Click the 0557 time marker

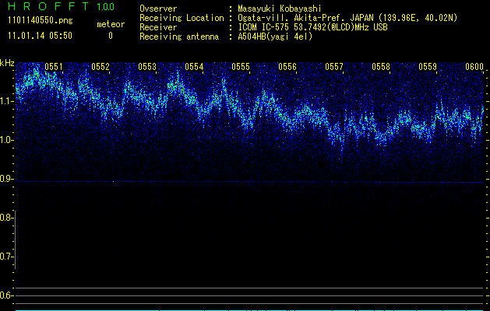tap(334, 67)
